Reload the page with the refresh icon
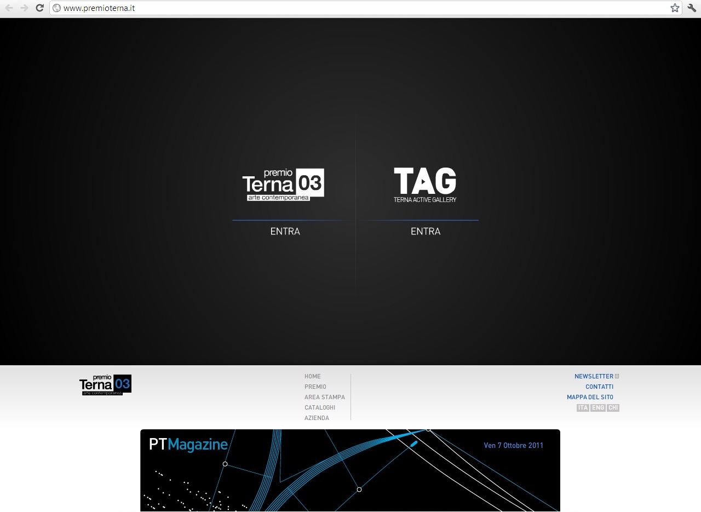 39,8
